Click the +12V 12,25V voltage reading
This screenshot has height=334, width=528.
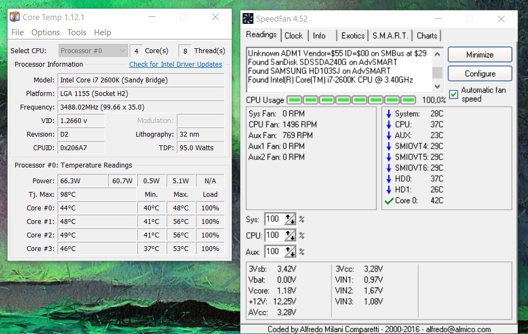pyautogui.click(x=272, y=301)
